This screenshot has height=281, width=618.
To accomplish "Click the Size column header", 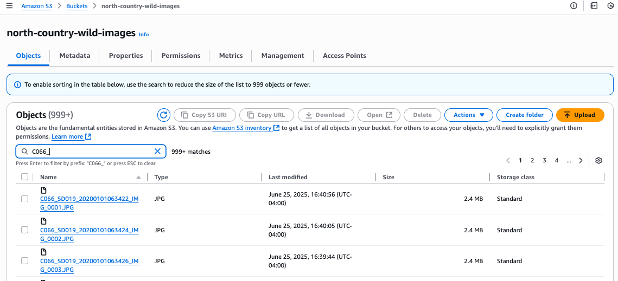I will 388,177.
